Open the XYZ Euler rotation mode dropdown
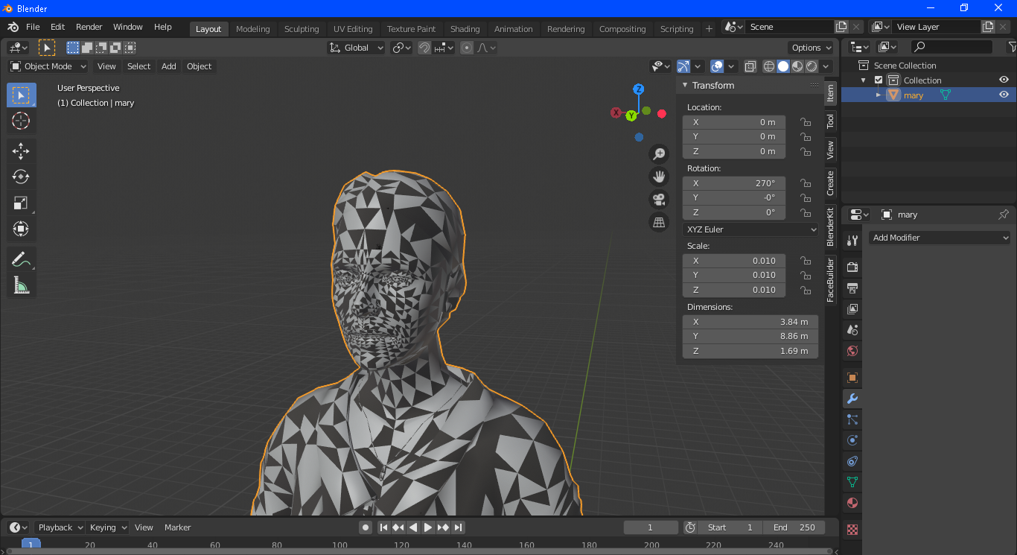The width and height of the screenshot is (1017, 555). click(750, 229)
